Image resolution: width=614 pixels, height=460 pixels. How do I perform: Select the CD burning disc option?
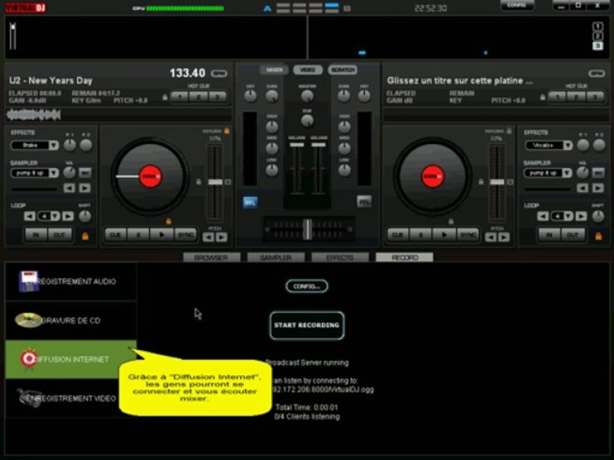pos(71,320)
